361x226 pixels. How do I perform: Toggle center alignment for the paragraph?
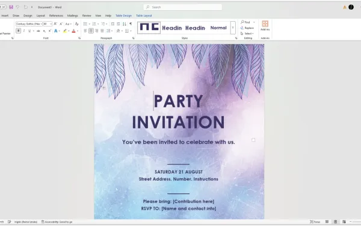[x=91, y=31]
